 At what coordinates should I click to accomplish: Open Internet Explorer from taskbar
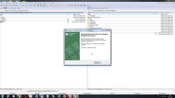pos(8,96)
